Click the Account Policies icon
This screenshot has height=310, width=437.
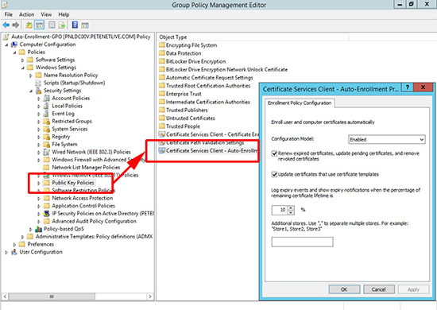tap(47, 98)
